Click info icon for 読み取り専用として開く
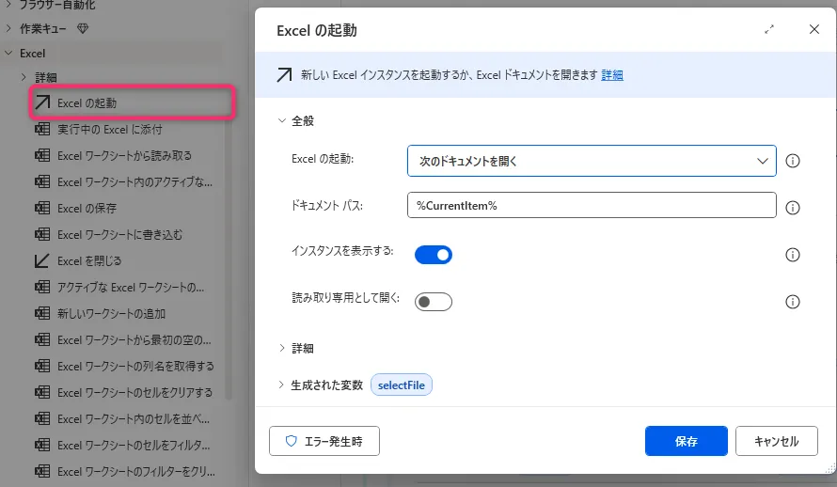Image resolution: width=837 pixels, height=487 pixels. point(792,302)
